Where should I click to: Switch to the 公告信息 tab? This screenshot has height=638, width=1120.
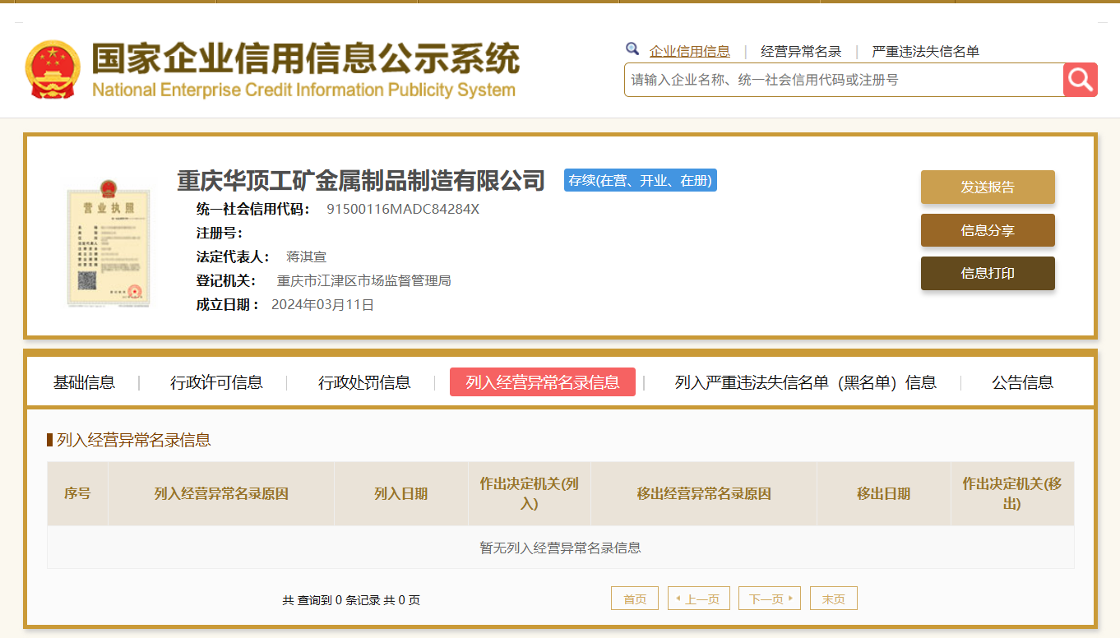pos(1022,382)
